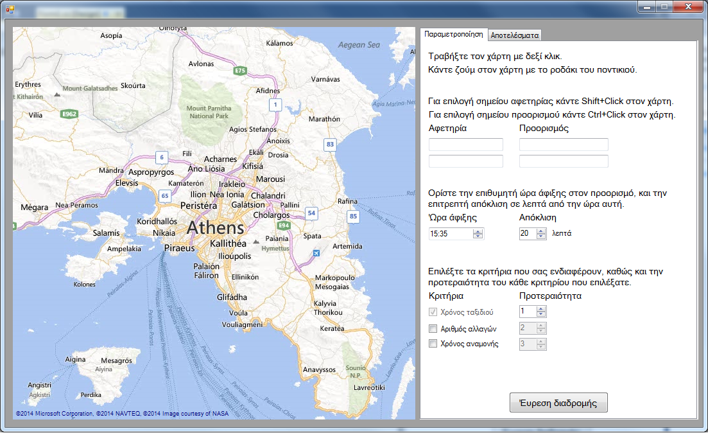The width and height of the screenshot is (708, 433).
Task: Click the Varnávas label on the map
Action: pos(325,79)
